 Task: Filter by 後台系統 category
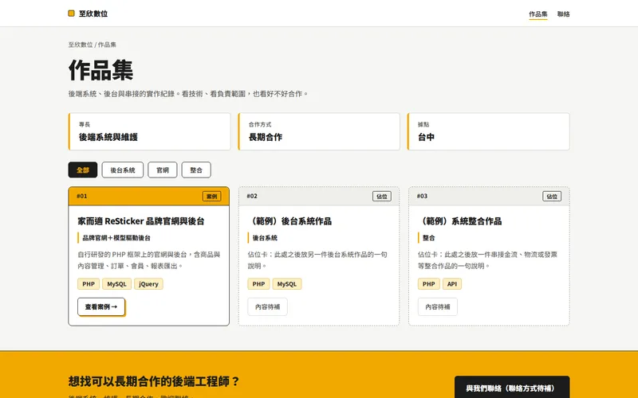(x=123, y=170)
